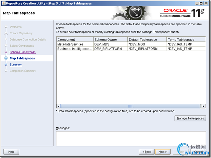Click the Manage Tablespaces button
The width and height of the screenshot is (211, 158).
190,118
